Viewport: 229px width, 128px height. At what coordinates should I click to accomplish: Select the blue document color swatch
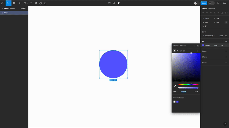[177, 102]
